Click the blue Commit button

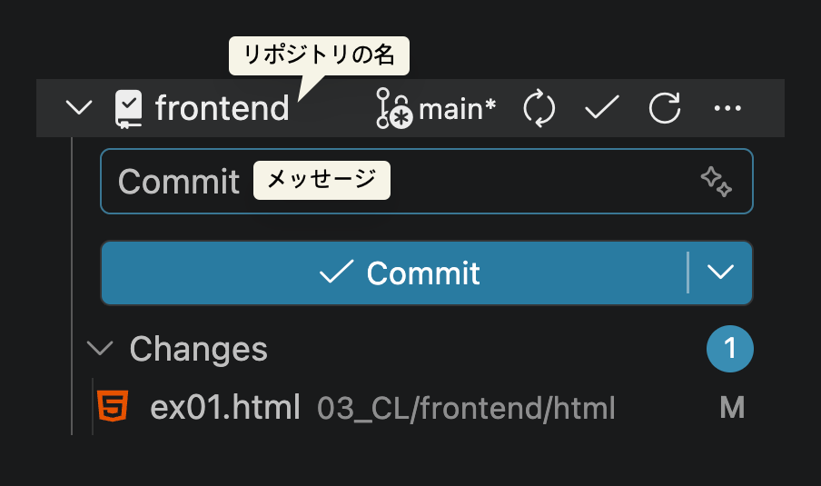(394, 273)
